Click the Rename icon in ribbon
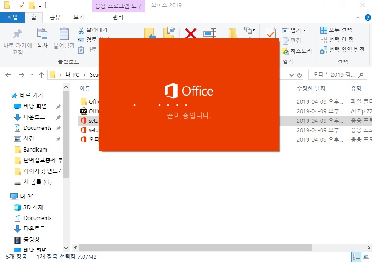 coord(210,33)
